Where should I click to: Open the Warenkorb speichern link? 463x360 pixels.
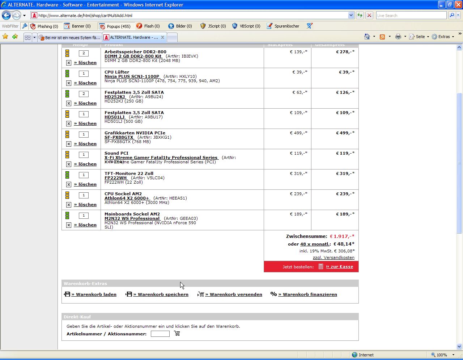coord(161,294)
